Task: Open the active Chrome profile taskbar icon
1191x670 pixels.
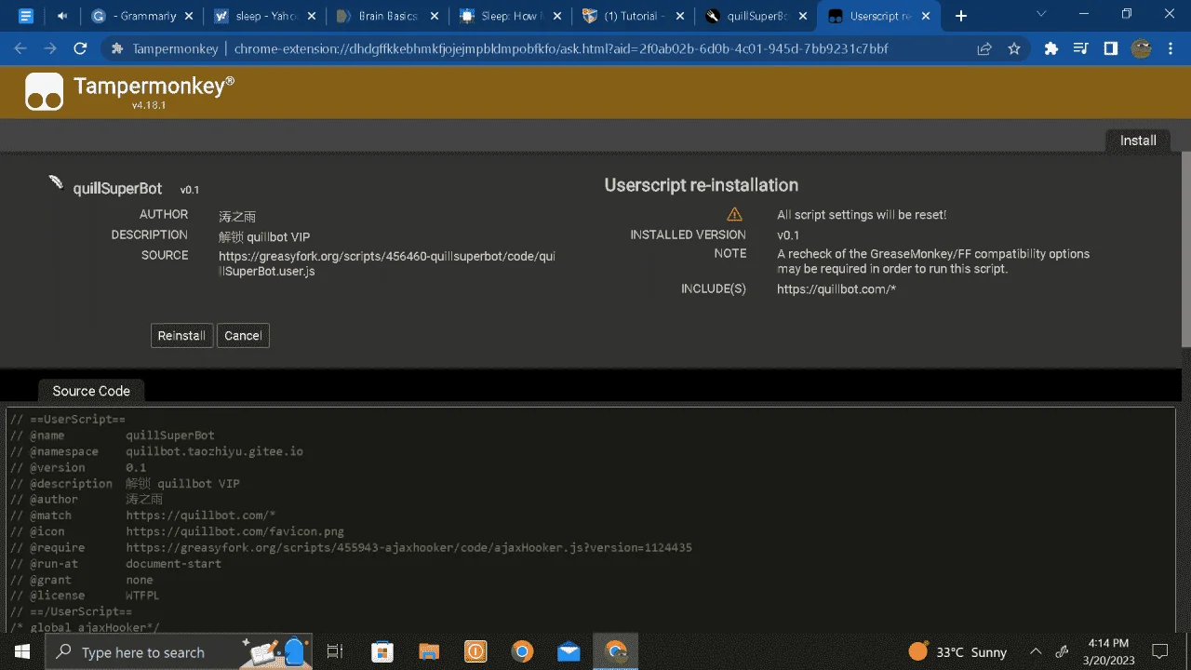Action: coord(616,651)
